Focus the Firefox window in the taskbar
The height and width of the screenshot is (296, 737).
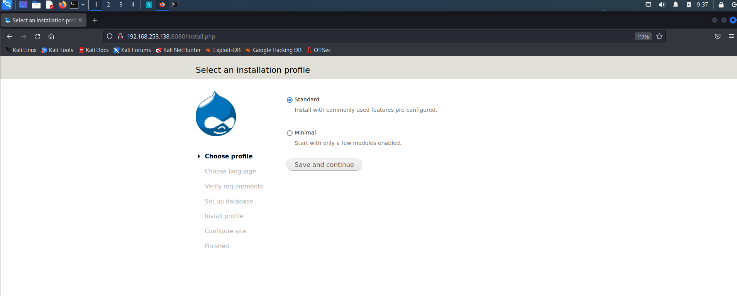point(162,5)
